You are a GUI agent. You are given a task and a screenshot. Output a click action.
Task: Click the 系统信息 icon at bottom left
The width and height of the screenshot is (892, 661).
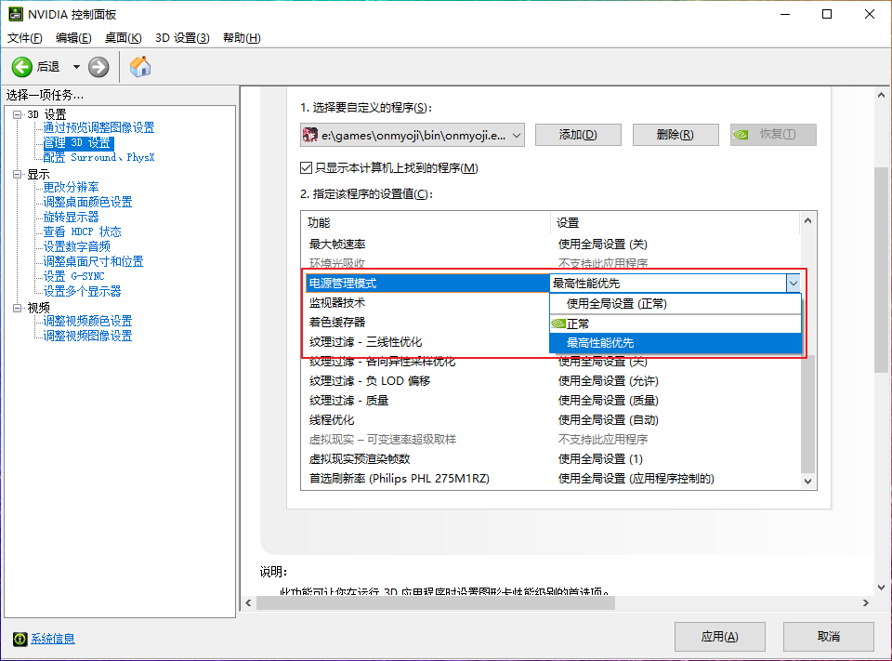20,639
